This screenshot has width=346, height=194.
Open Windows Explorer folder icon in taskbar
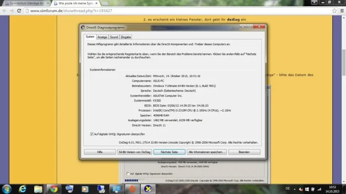(x=38, y=189)
